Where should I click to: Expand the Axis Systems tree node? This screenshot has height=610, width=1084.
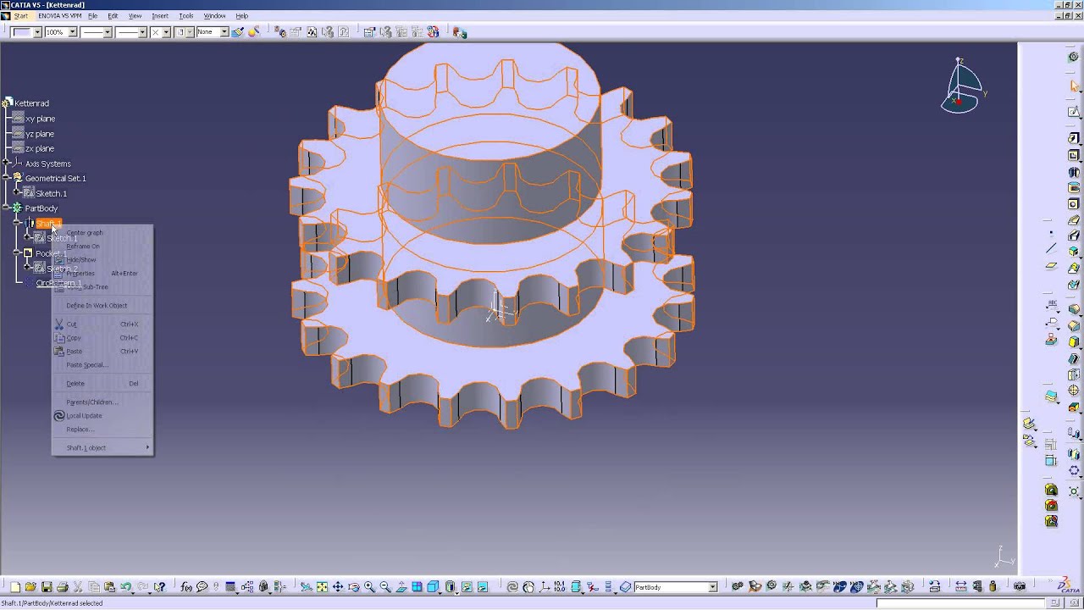point(7,164)
